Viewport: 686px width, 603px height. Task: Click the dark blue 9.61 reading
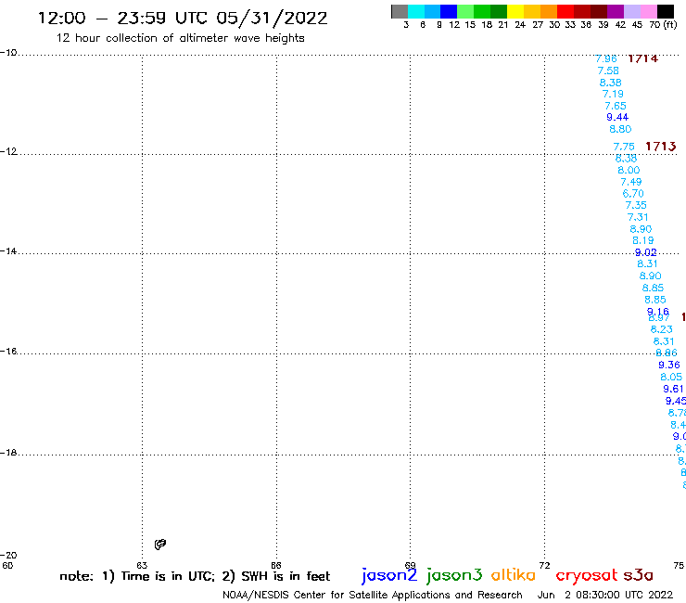[x=673, y=389]
